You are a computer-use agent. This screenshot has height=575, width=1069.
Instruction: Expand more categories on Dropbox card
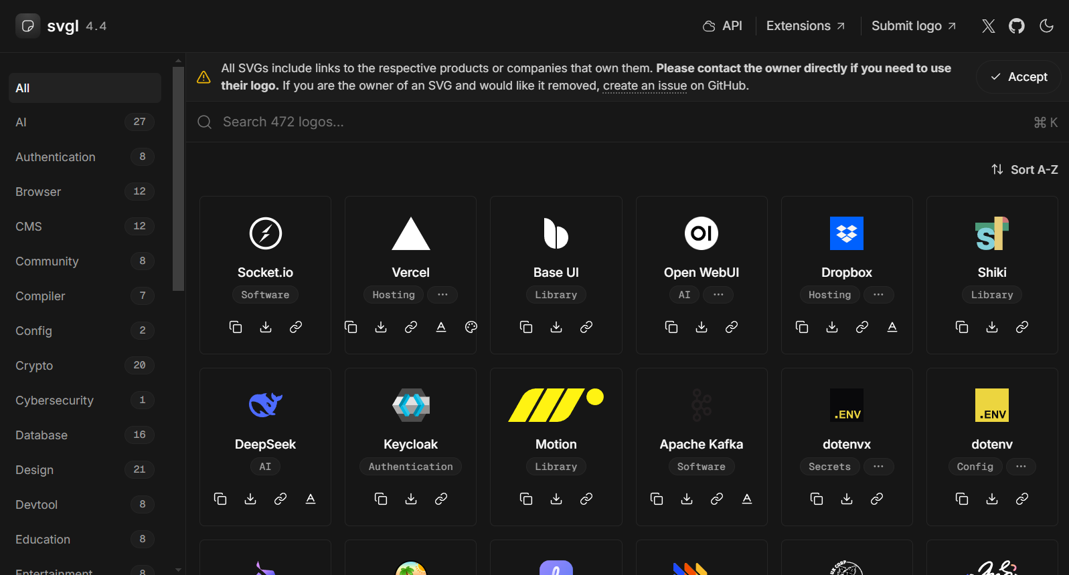878,295
